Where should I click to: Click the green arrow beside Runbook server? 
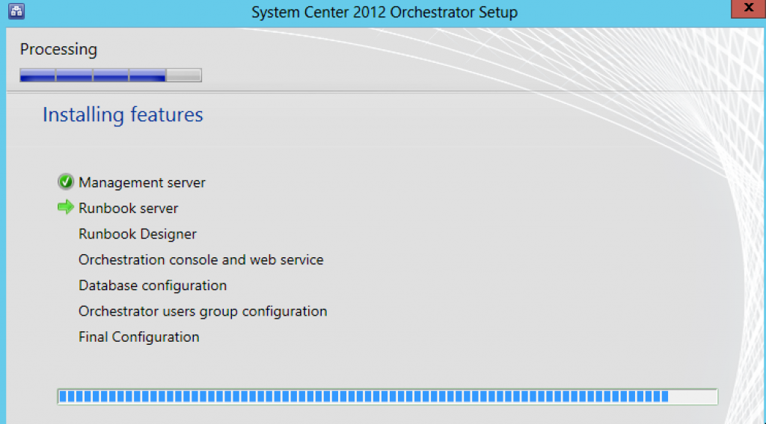point(66,207)
